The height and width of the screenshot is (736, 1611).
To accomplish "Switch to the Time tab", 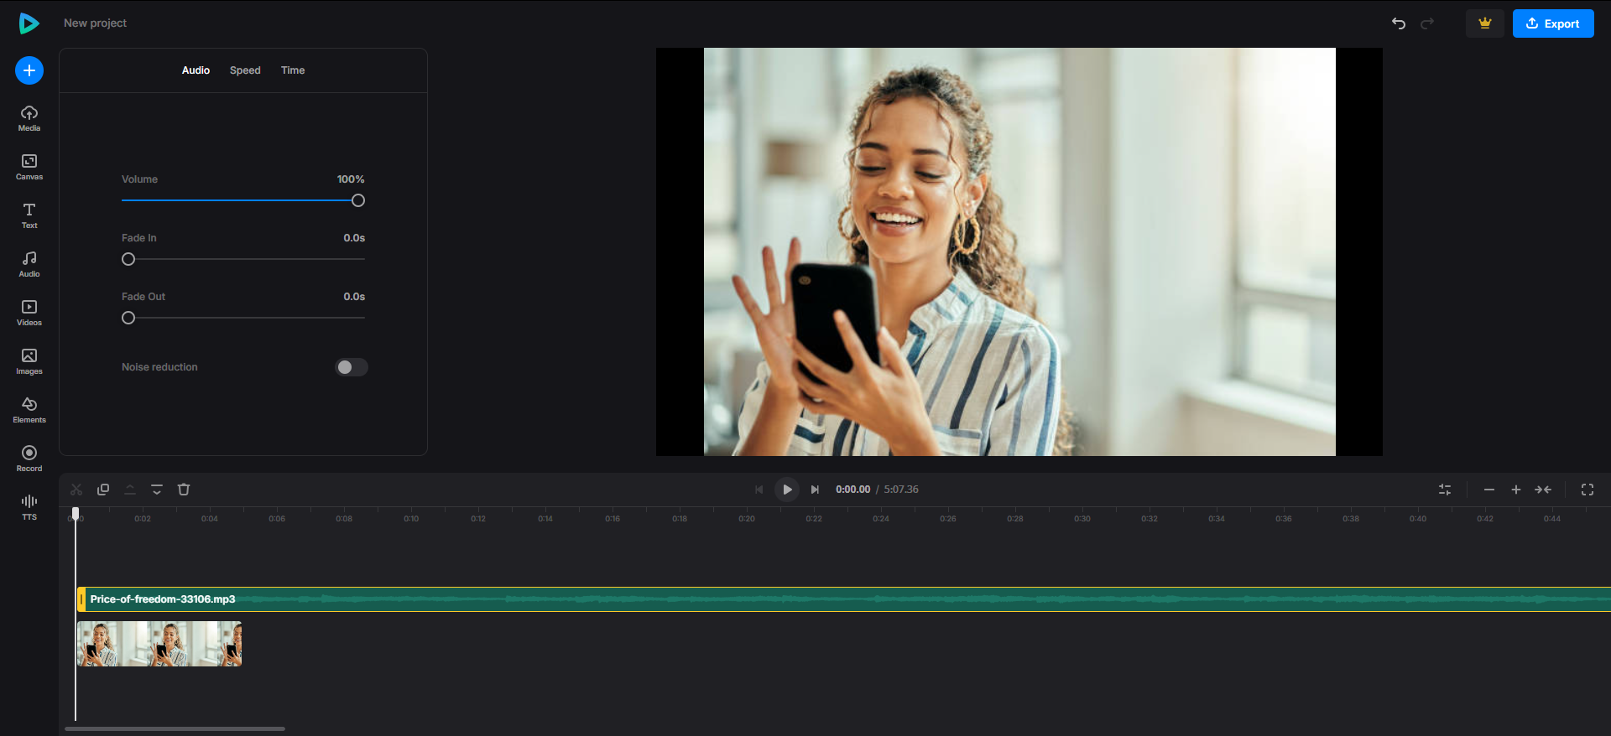I will (293, 70).
